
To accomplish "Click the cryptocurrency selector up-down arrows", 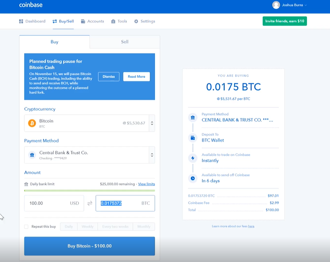I will 152,123.
